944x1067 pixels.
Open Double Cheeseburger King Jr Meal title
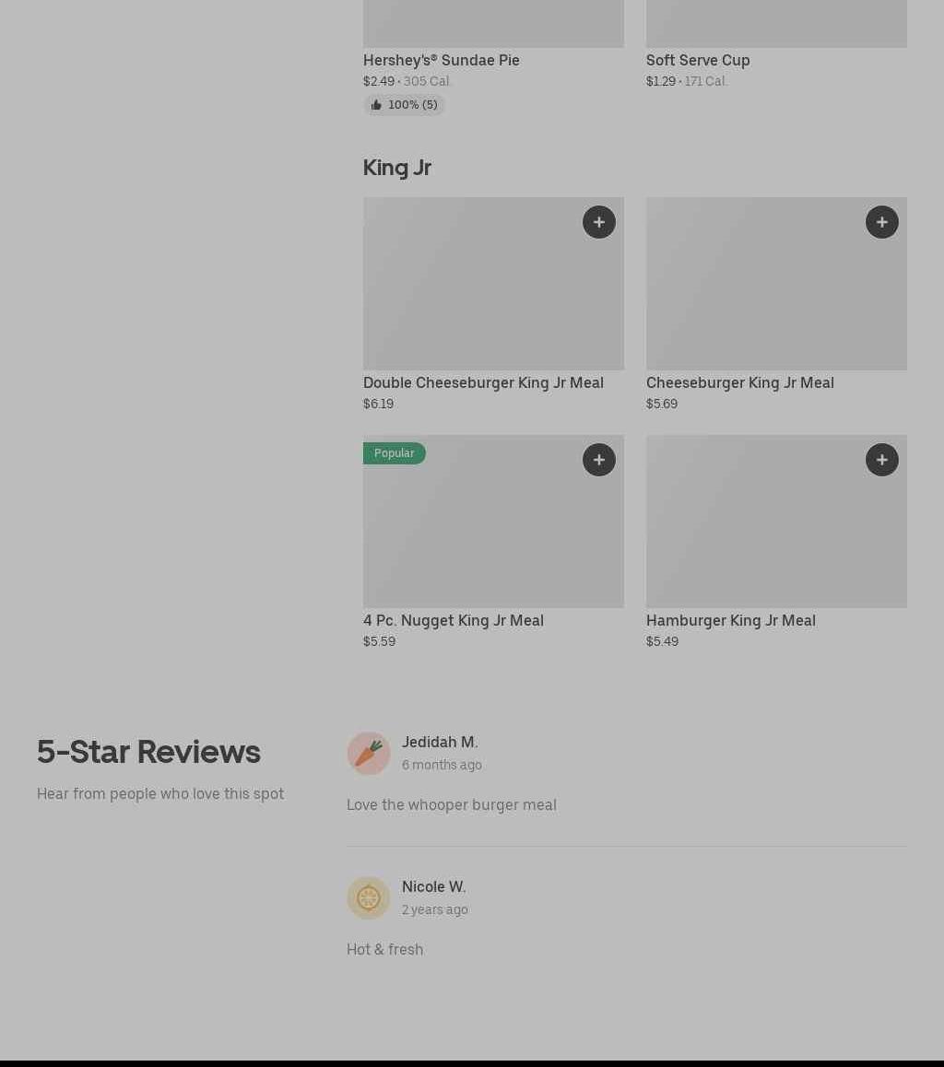pyautogui.click(x=483, y=382)
